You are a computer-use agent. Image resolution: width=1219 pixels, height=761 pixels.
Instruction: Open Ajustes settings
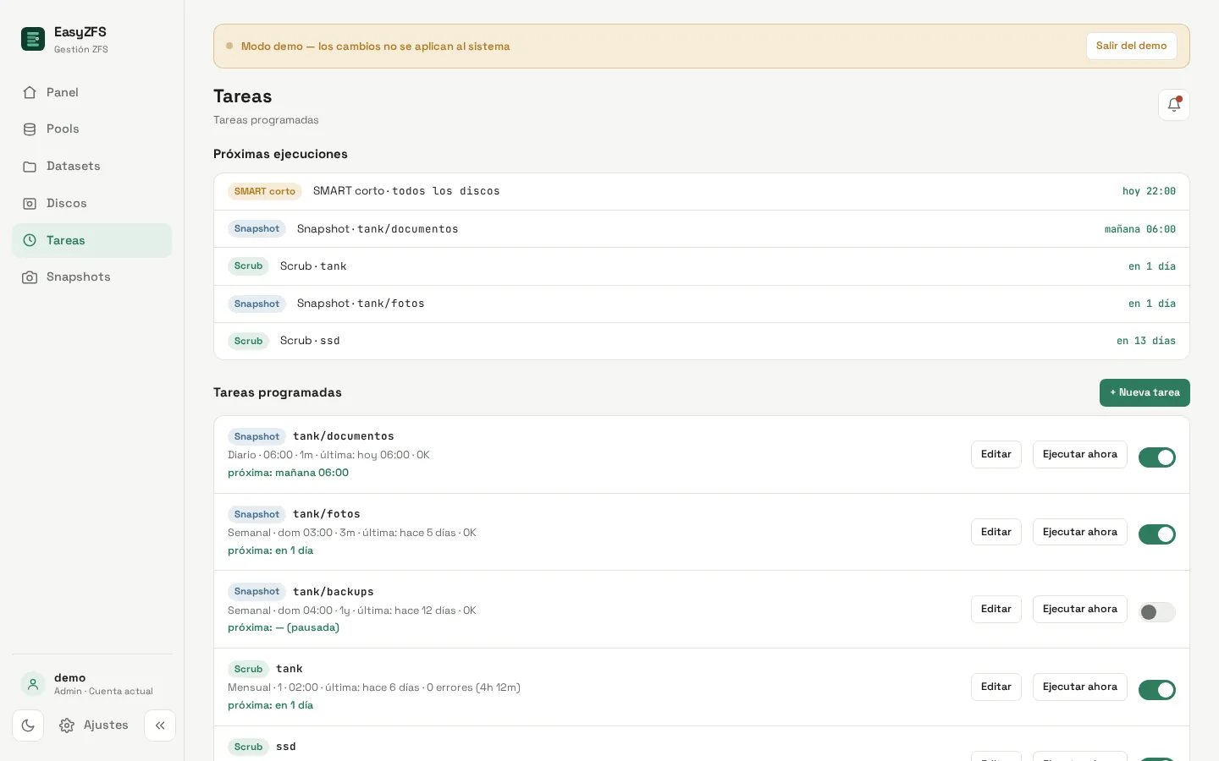[x=94, y=725]
